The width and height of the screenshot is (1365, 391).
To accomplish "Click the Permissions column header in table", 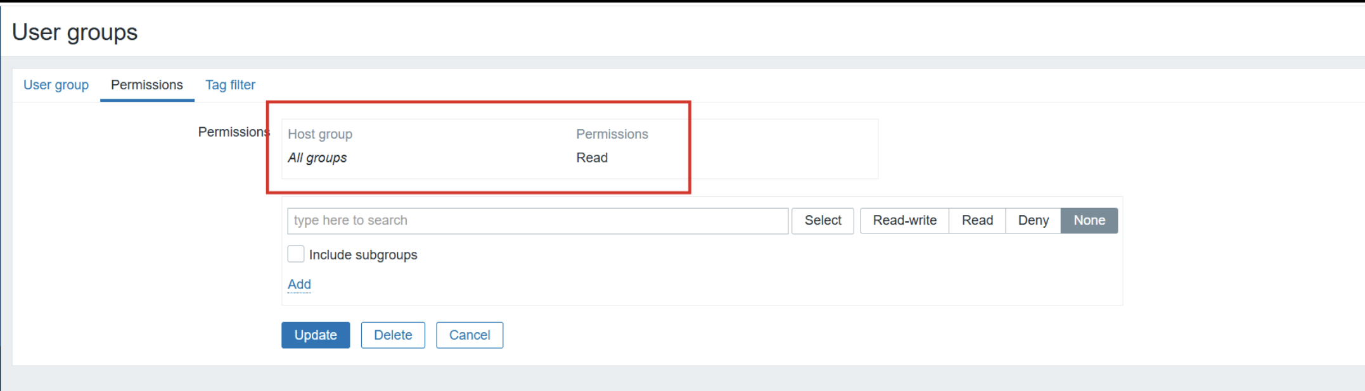I will (x=612, y=134).
